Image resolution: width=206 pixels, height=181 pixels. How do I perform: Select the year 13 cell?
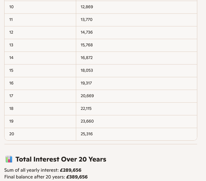[11, 45]
